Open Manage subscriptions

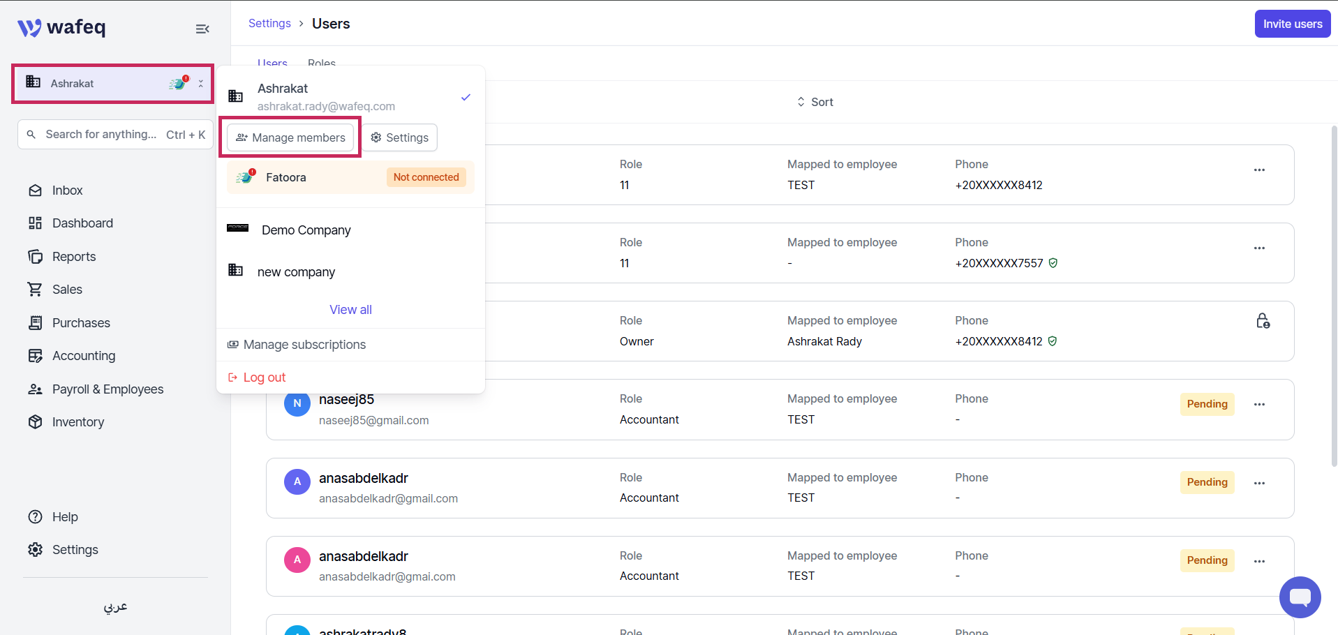297,345
